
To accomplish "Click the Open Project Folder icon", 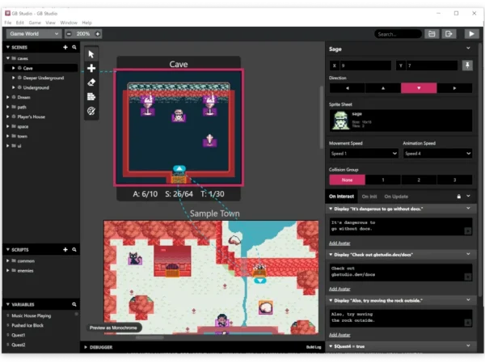I will 432,34.
